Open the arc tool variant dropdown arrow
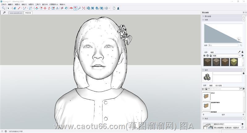Viewport: 247px width, 133px height. coord(27,8)
